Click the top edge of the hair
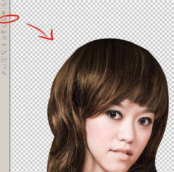174x172 pixels. pos(111,39)
